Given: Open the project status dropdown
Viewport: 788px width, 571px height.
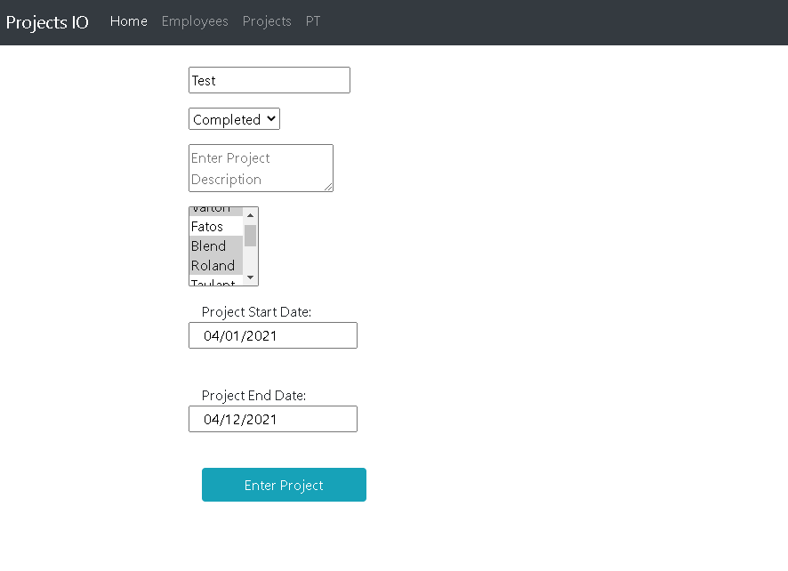Looking at the screenshot, I should [234, 118].
